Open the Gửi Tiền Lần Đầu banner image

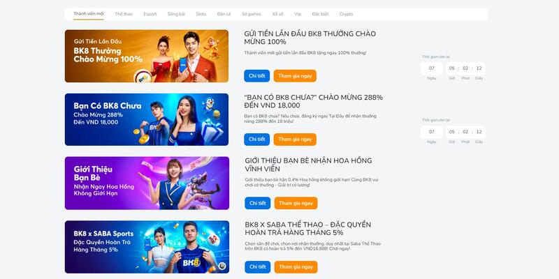147,56
